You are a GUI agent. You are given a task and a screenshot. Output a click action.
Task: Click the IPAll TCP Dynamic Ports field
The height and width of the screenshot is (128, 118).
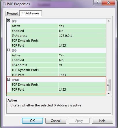click(x=82, y=85)
